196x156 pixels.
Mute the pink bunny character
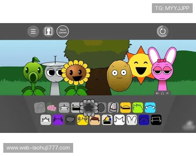[157, 93]
